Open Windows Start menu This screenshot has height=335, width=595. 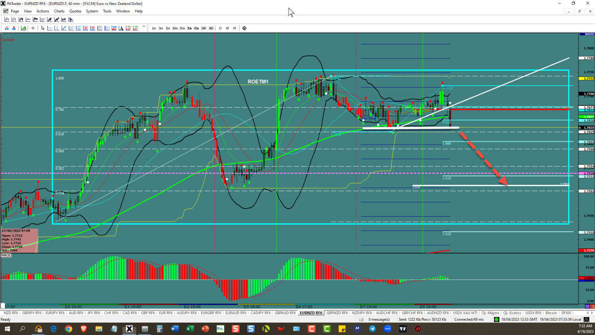tap(7, 329)
